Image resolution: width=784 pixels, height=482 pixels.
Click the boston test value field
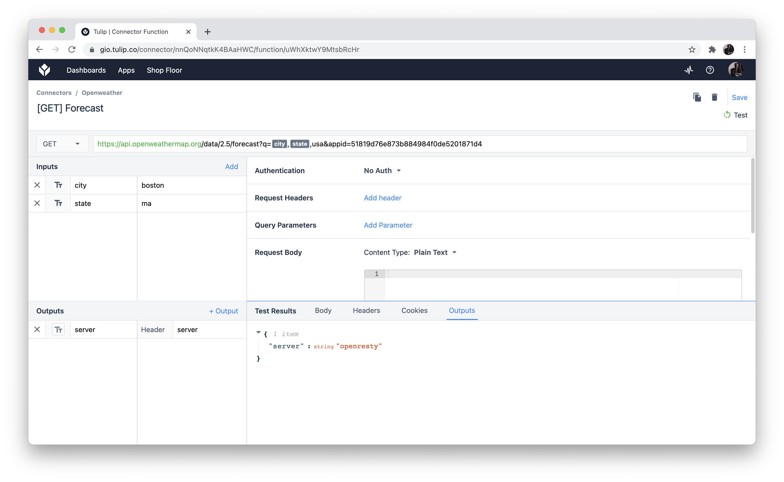(191, 185)
